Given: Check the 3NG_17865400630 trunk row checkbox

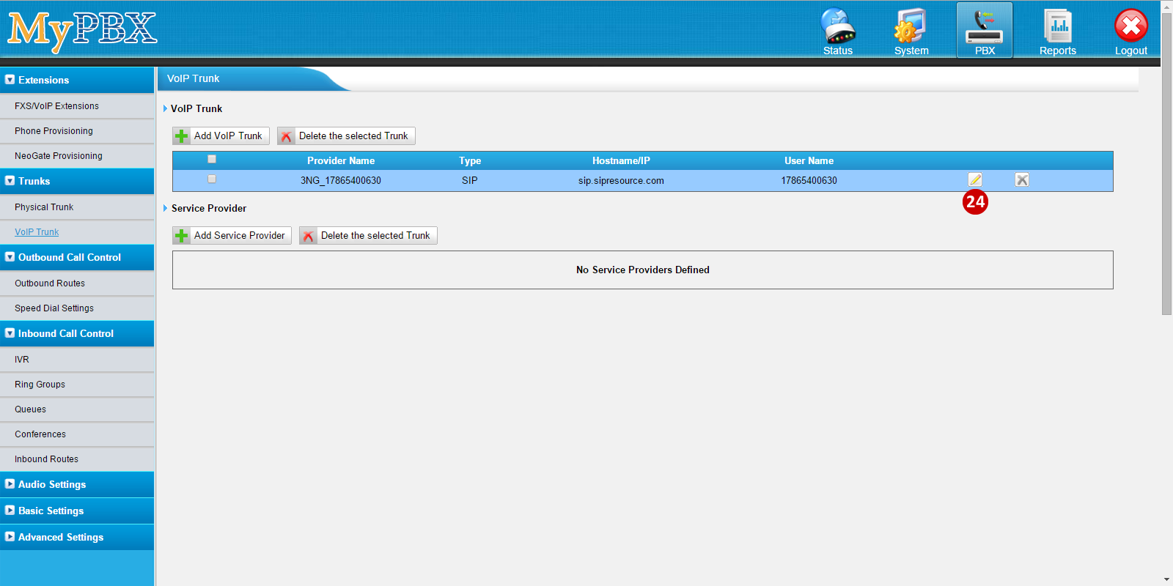Looking at the screenshot, I should (212, 179).
